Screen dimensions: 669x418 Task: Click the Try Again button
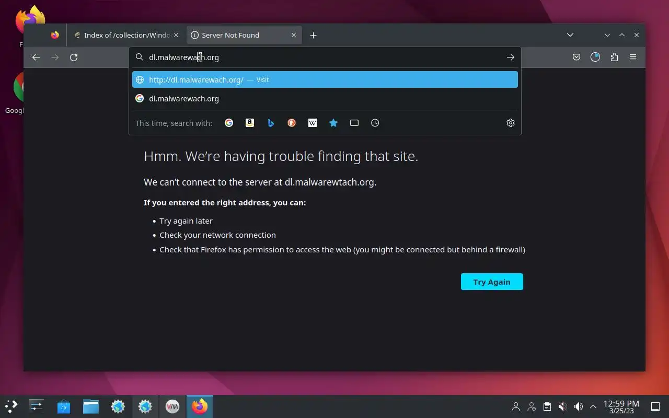[x=492, y=282]
